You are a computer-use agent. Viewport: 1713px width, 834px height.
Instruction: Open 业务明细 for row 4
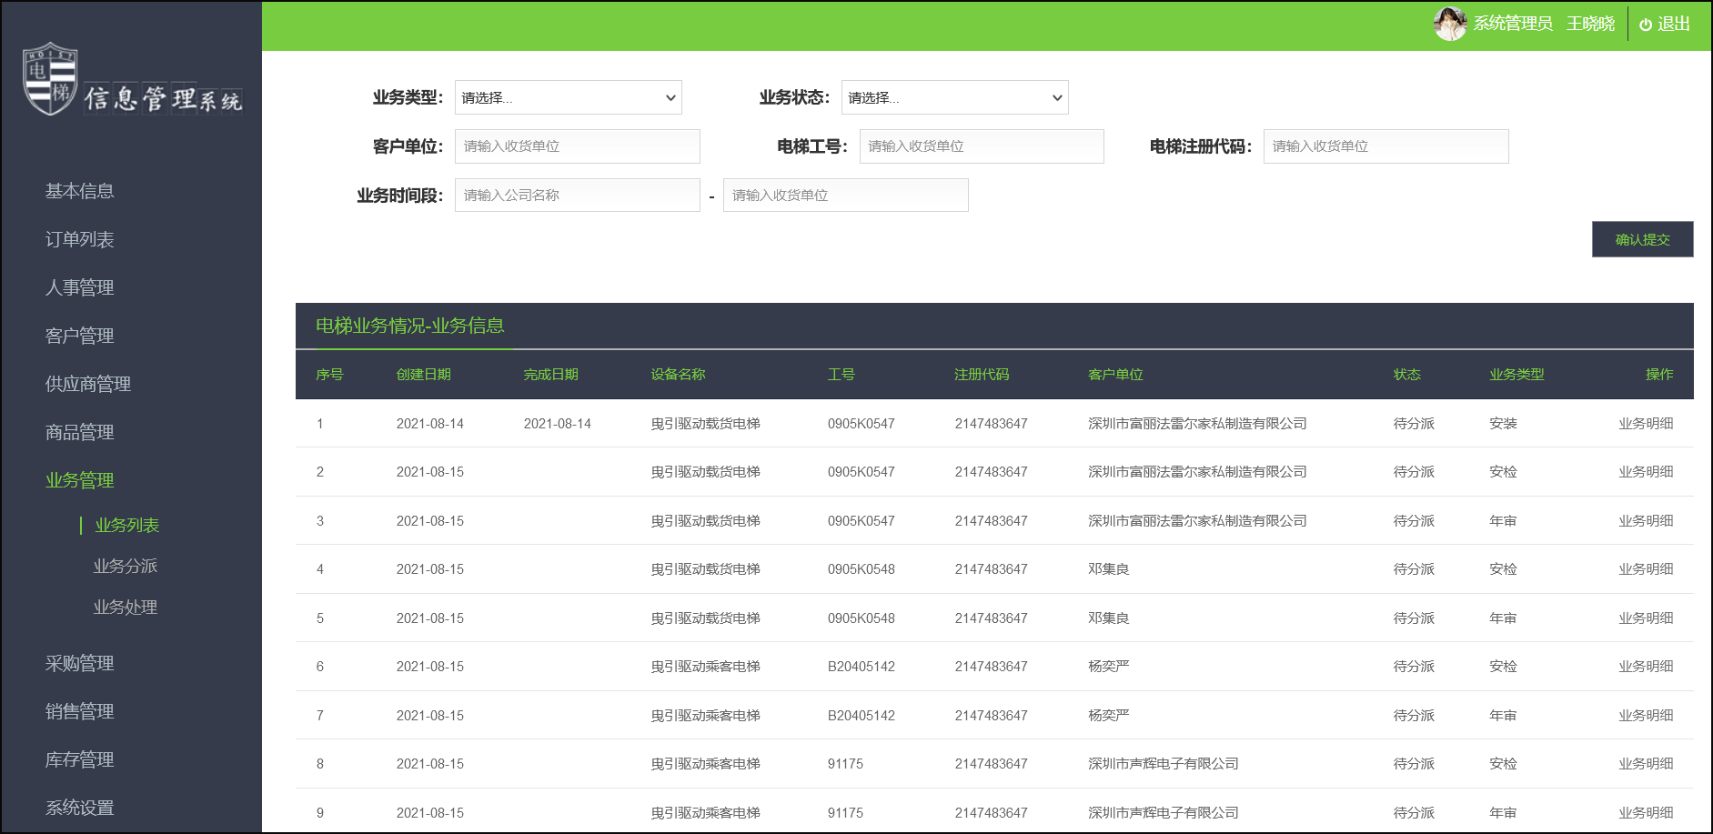pos(1646,569)
